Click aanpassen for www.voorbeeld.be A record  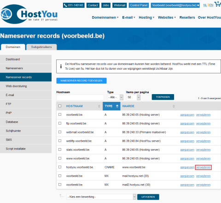(187, 159)
